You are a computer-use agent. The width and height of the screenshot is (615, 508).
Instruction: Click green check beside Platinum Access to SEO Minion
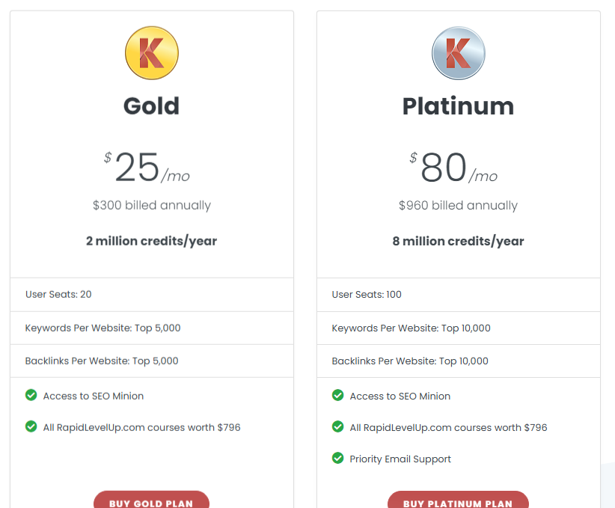point(337,395)
